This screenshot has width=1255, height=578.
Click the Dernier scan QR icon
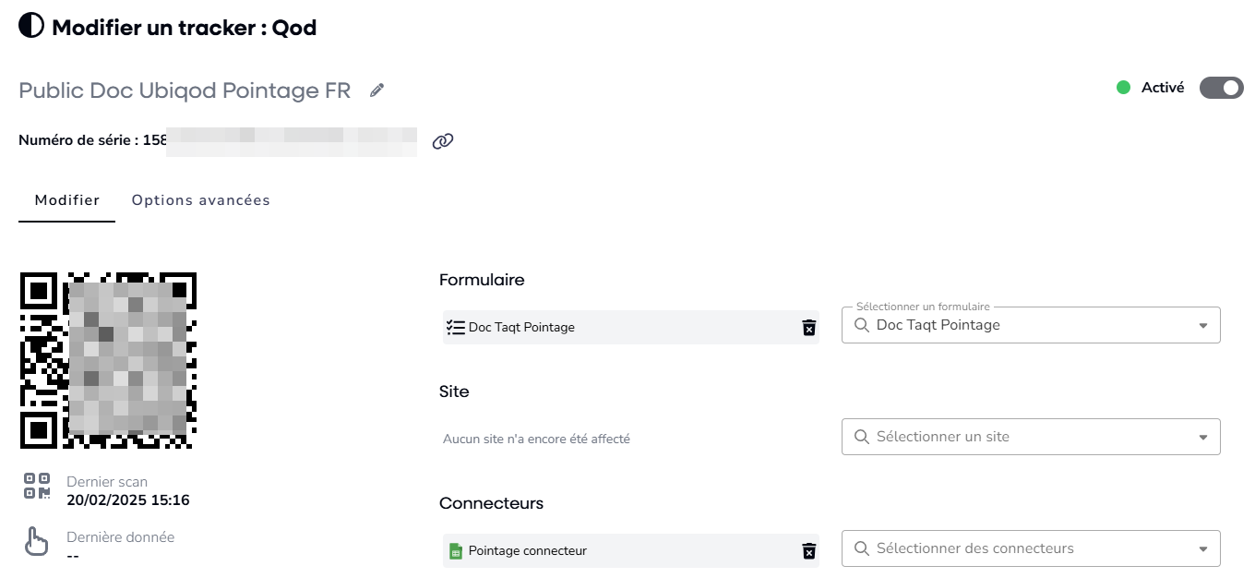(37, 486)
